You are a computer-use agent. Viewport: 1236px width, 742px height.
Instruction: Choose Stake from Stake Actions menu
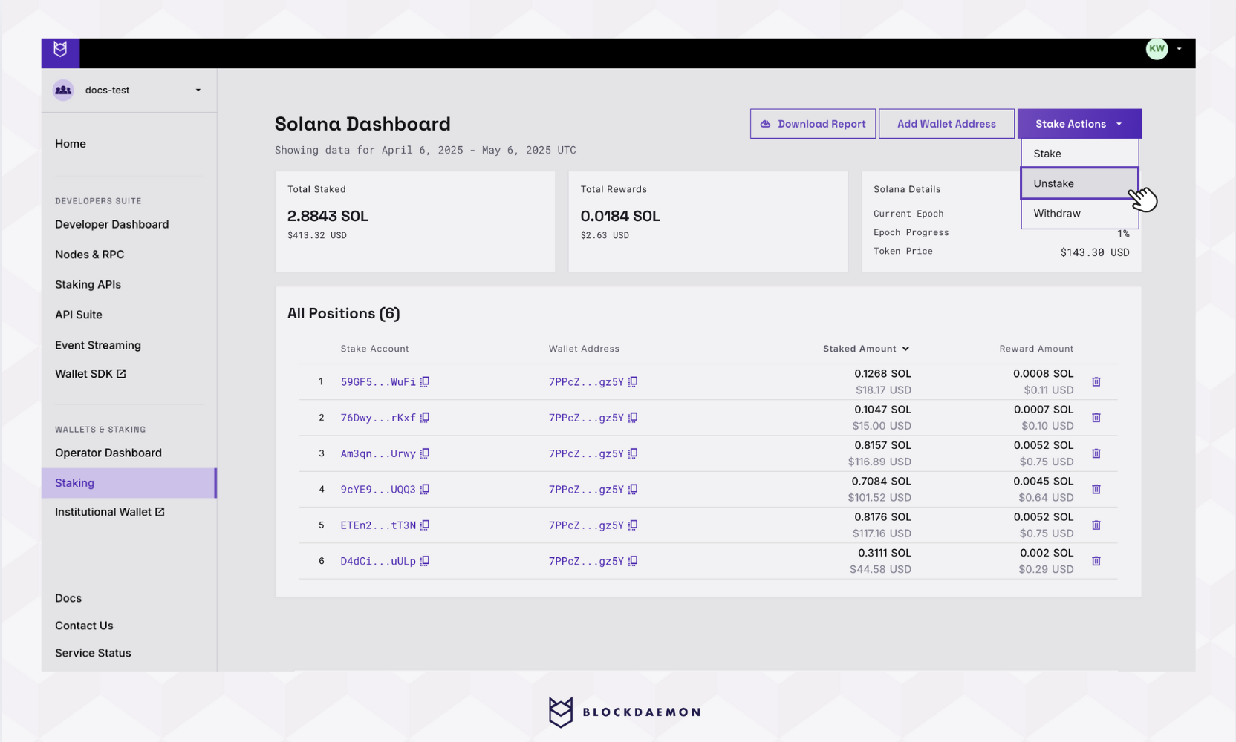pos(1079,154)
